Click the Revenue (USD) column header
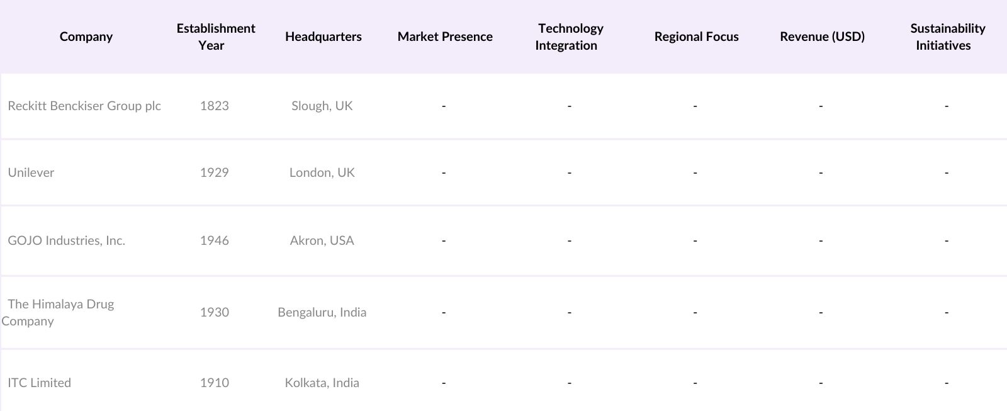Screen dimensions: 1007x411 click(822, 37)
